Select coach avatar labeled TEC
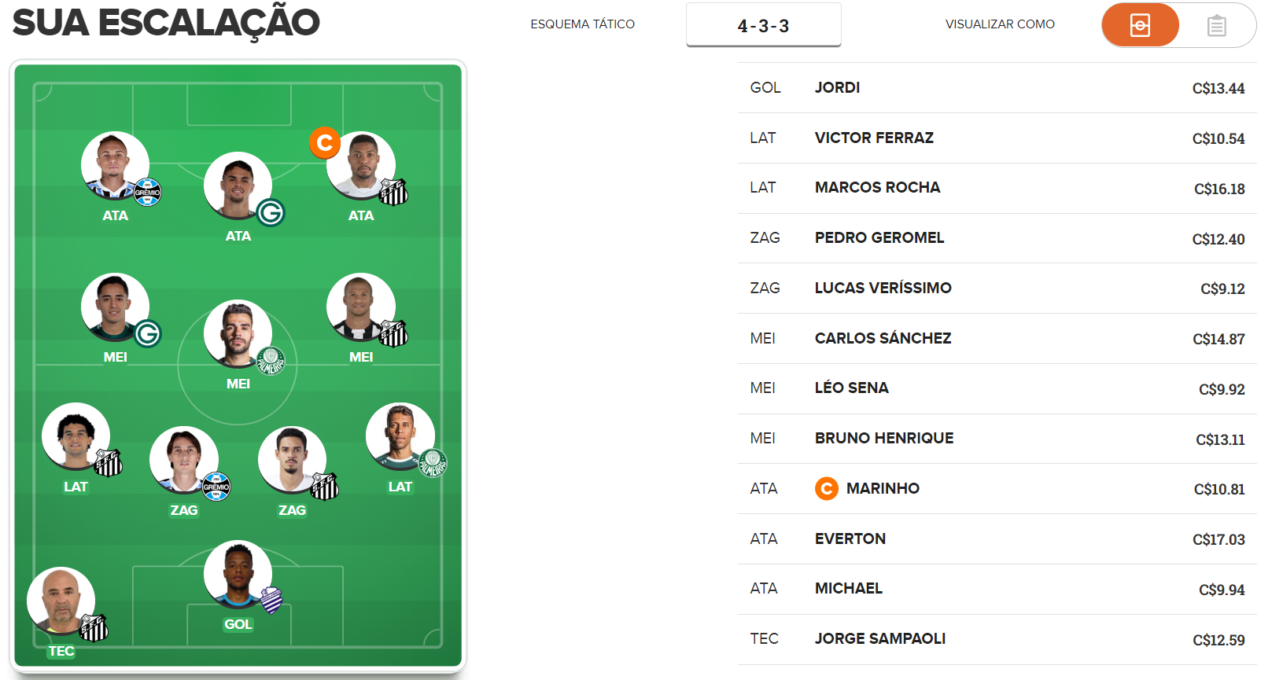Viewport: 1272px width, 680px height. click(61, 601)
